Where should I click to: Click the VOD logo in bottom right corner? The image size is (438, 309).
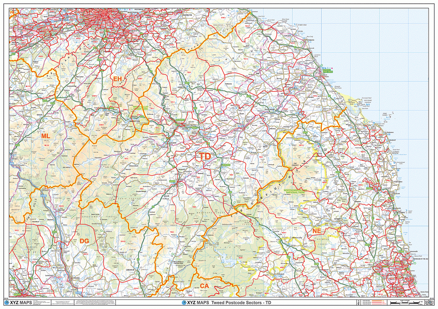(x=429, y=302)
